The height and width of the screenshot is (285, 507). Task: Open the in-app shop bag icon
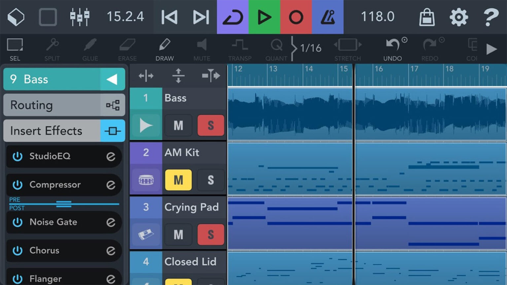click(x=426, y=16)
